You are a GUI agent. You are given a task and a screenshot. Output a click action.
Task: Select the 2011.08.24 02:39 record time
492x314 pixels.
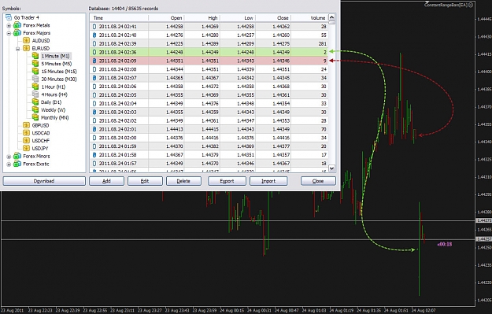(117, 43)
